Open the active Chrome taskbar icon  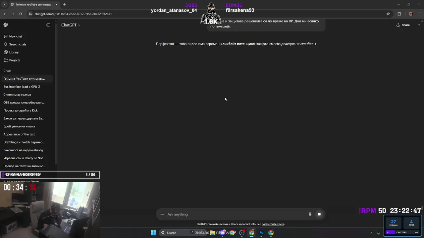point(252,233)
